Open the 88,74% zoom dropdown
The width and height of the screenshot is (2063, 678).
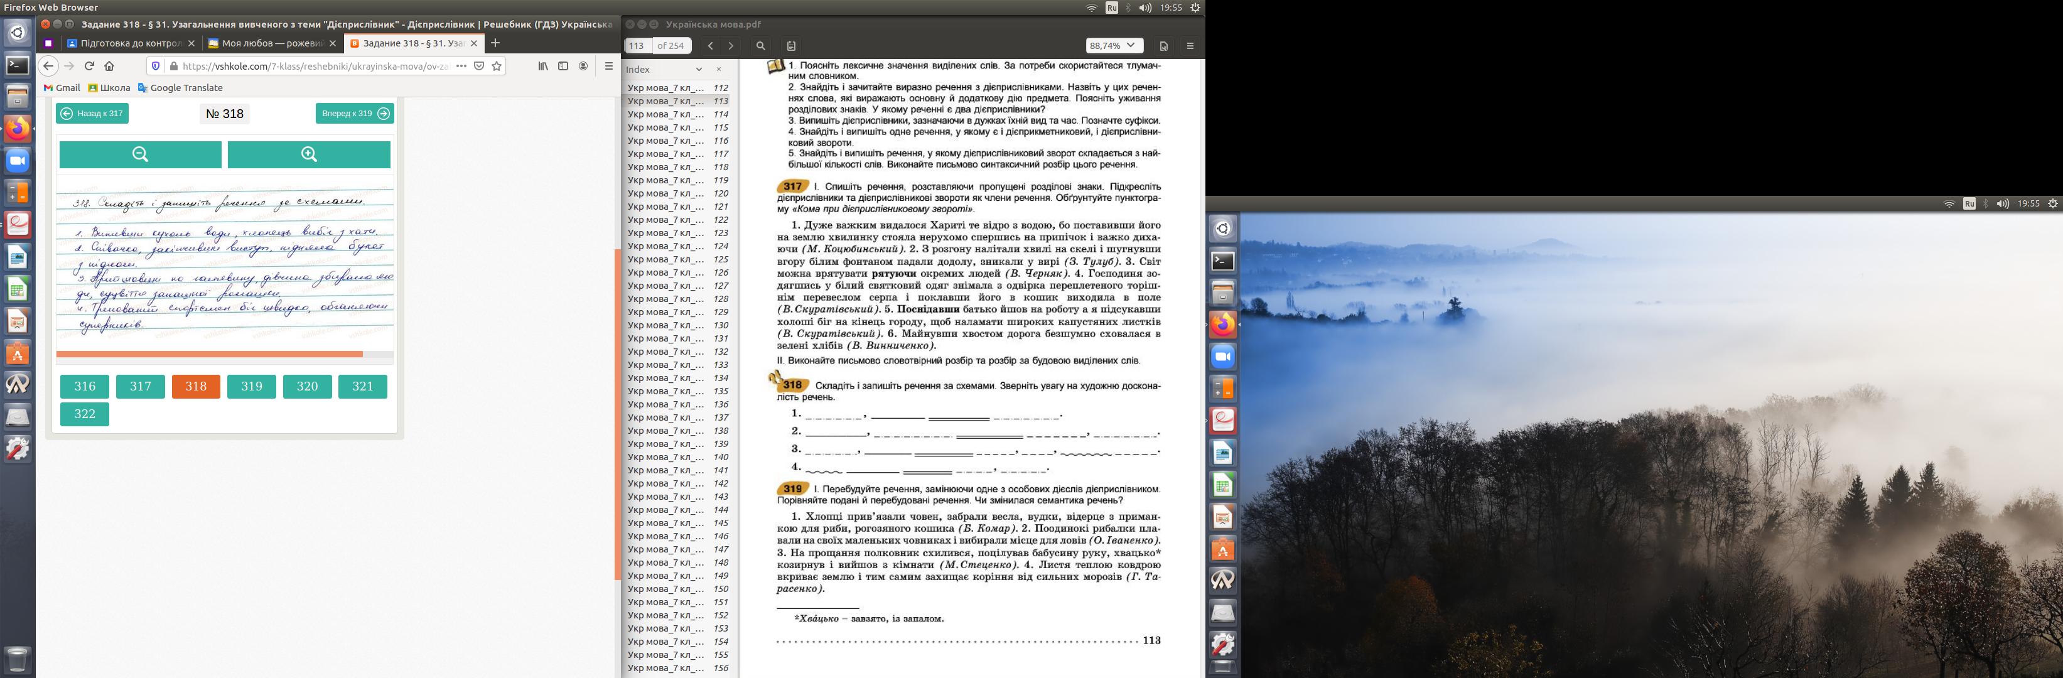pyautogui.click(x=1113, y=46)
